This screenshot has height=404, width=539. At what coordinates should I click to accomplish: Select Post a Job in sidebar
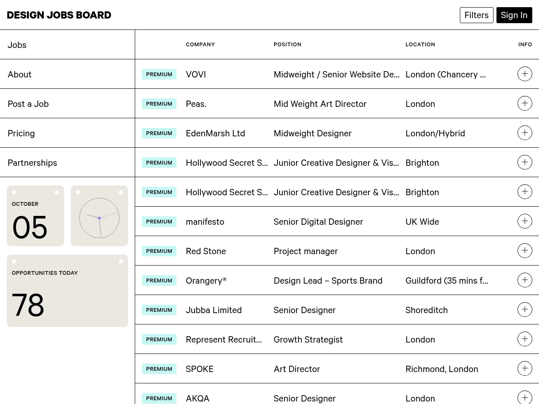coord(67,104)
